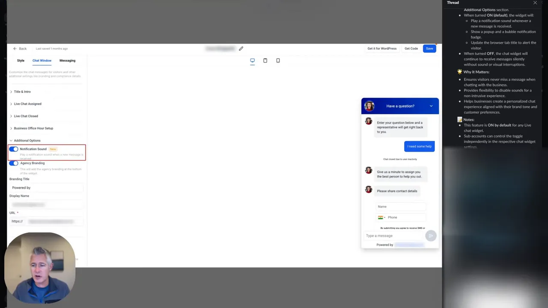Expand Business Office Hour Setup section
Screen dimensions: 548x308
coord(33,128)
